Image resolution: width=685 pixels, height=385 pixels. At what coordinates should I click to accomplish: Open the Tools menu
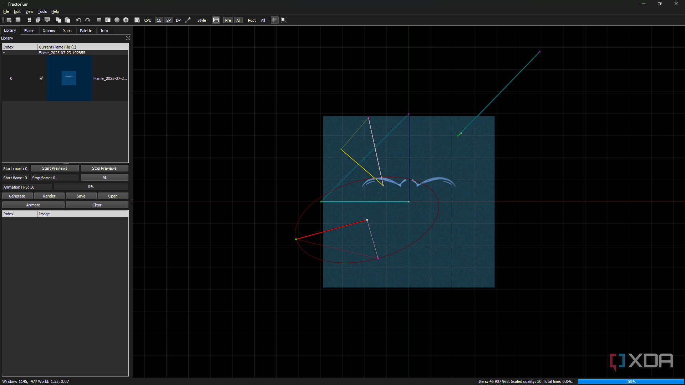pos(42,11)
